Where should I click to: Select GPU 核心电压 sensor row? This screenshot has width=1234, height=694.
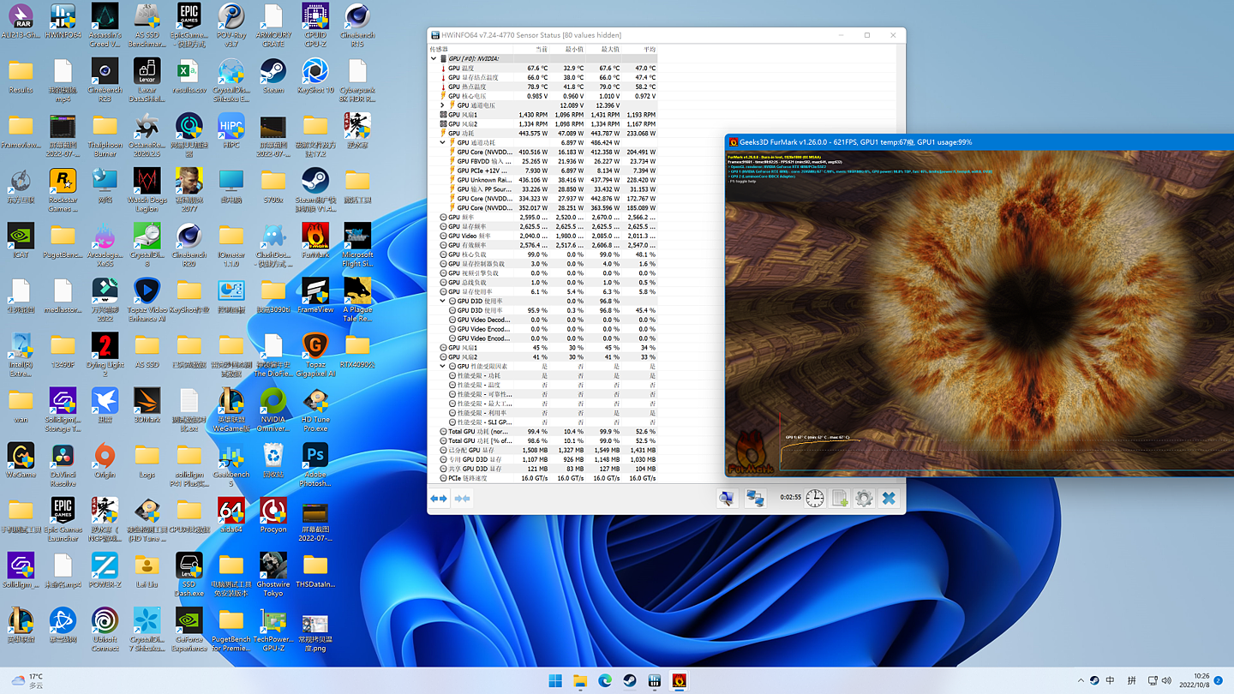pos(542,96)
